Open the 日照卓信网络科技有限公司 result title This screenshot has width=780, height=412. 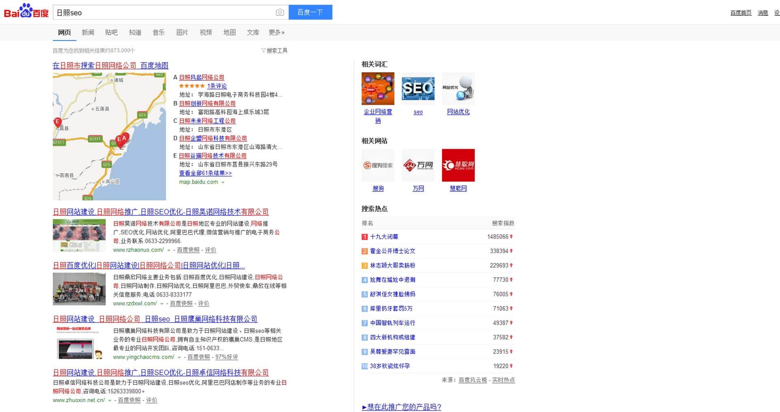tap(161, 372)
